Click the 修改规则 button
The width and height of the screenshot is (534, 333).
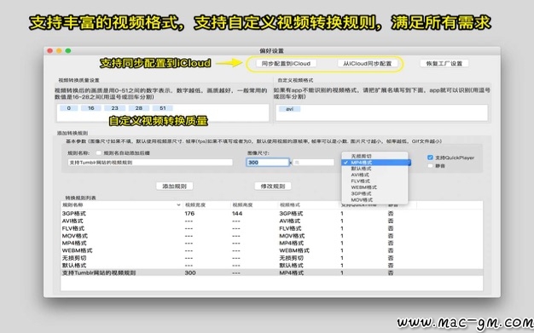pyautogui.click(x=273, y=186)
